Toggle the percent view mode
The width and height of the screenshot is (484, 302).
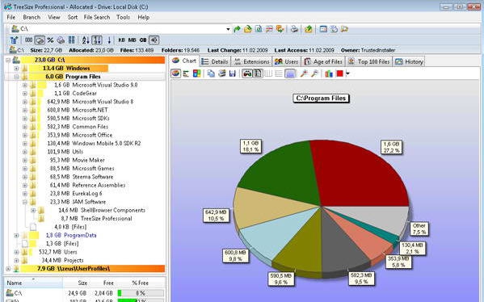coord(50,40)
